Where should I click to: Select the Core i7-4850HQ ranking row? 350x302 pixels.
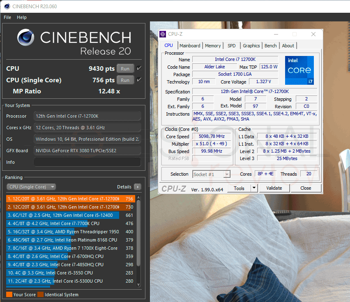[71, 265]
